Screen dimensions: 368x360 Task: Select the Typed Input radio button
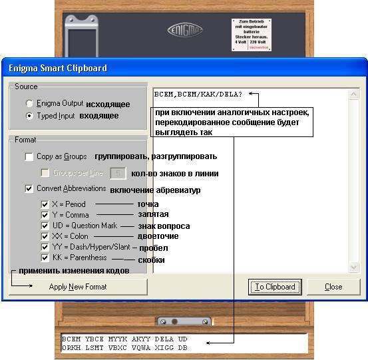(x=29, y=116)
